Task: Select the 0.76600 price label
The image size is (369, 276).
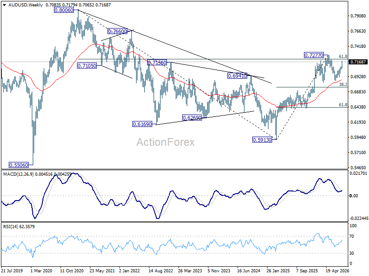Action: (117, 31)
